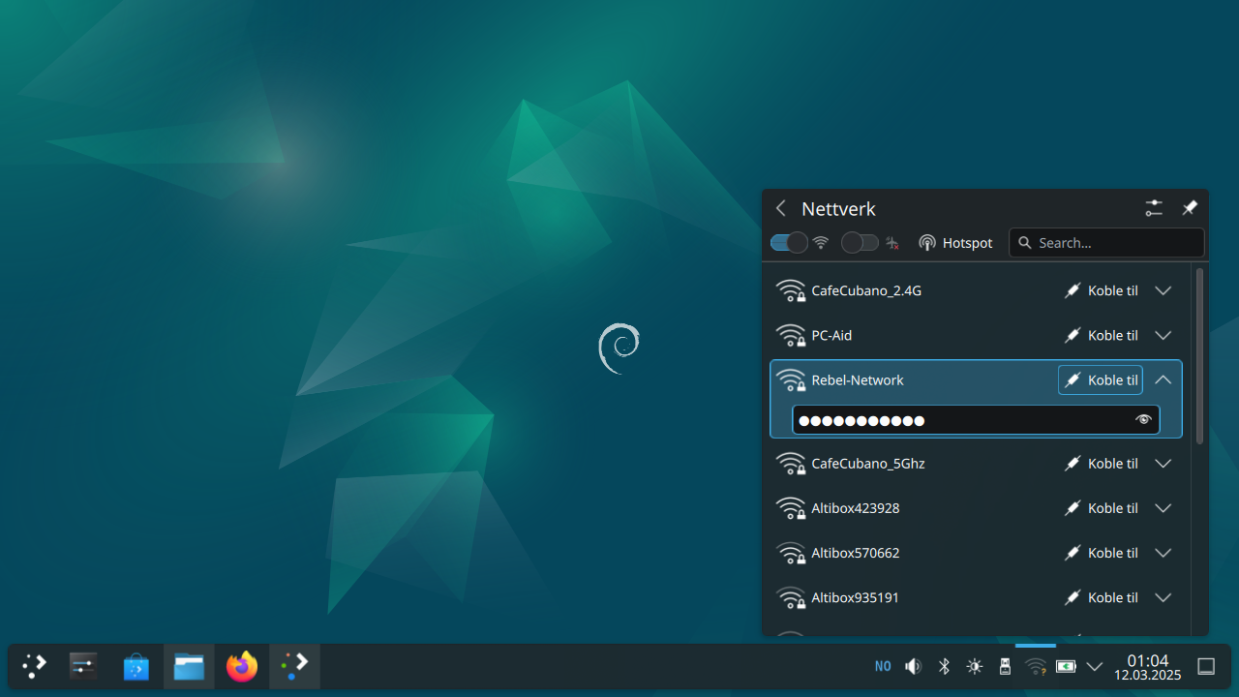Reveal the Rebel-Network password with eye icon
This screenshot has height=697, width=1239.
1143,419
